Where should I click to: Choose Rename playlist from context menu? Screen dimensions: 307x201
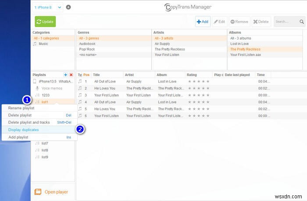coord(39,108)
